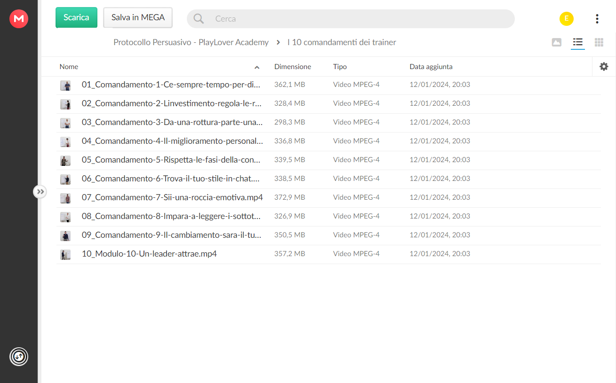Click thumbnail of 01_Comandamento-1 video
This screenshot has height=383, width=616.
point(65,85)
